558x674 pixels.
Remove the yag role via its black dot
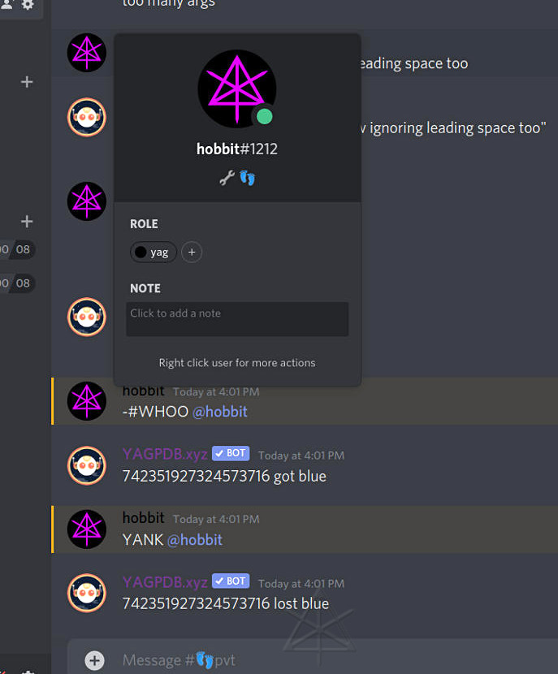click(141, 253)
